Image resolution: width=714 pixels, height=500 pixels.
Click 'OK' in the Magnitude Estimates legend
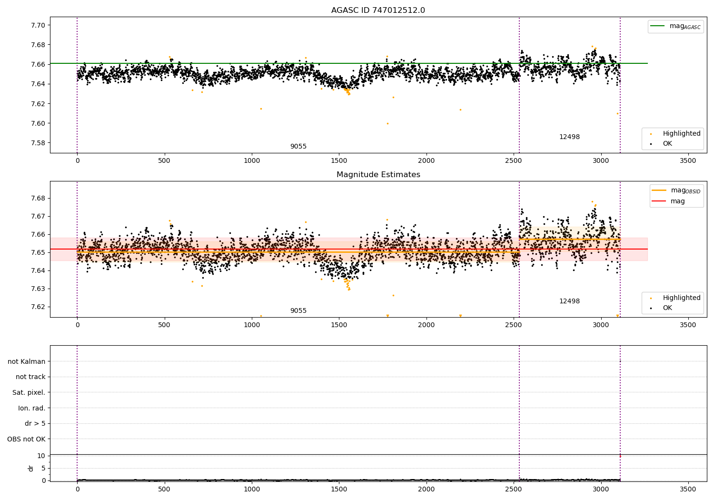click(x=667, y=308)
